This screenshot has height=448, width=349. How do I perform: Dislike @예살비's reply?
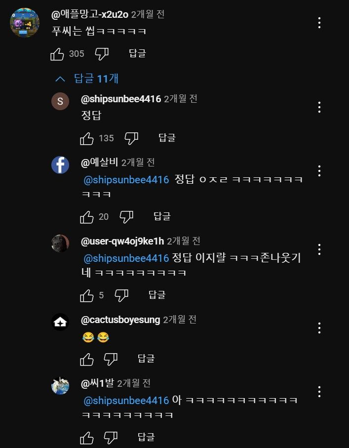pos(126,216)
